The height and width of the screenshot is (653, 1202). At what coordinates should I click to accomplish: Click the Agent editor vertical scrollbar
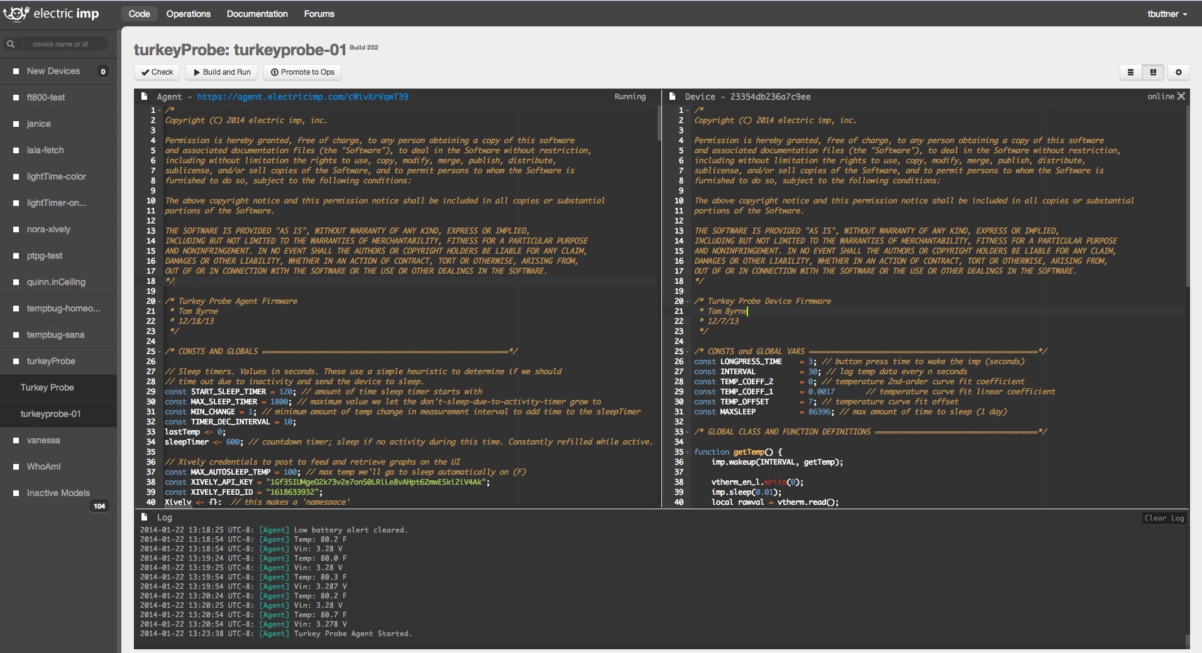tap(658, 123)
